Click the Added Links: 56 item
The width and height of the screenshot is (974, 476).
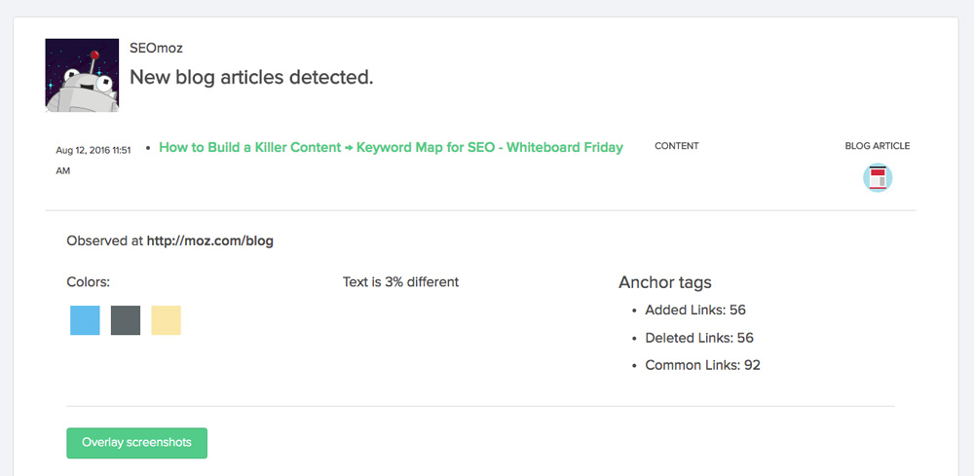tap(695, 309)
